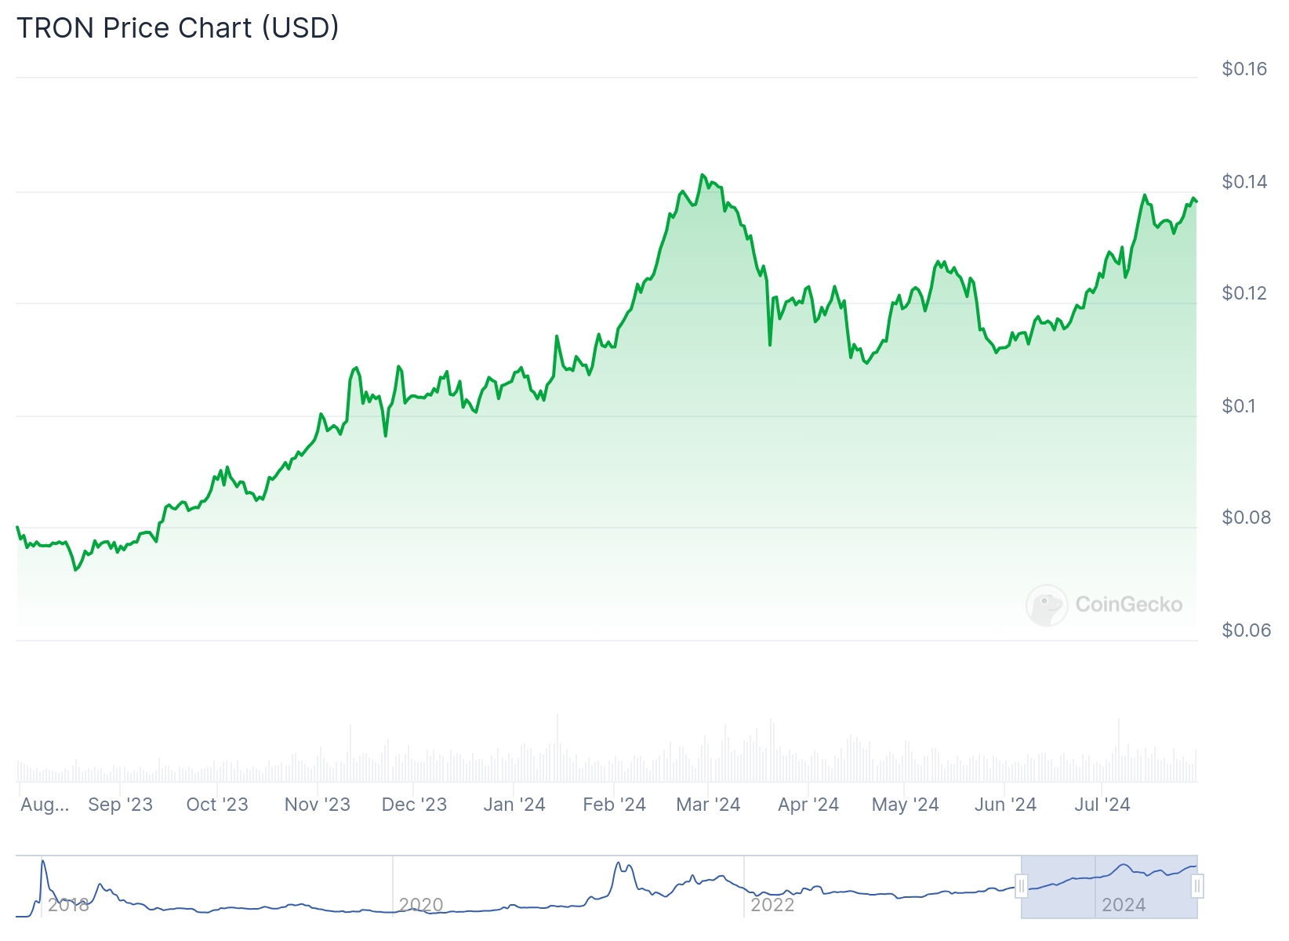Image resolution: width=1289 pixels, height=941 pixels.
Task: Click the 2018 price spike in the navigator
Action: (43, 864)
